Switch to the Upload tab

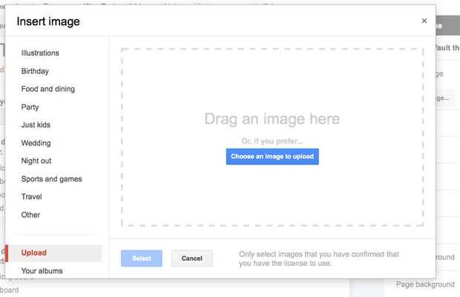(34, 253)
